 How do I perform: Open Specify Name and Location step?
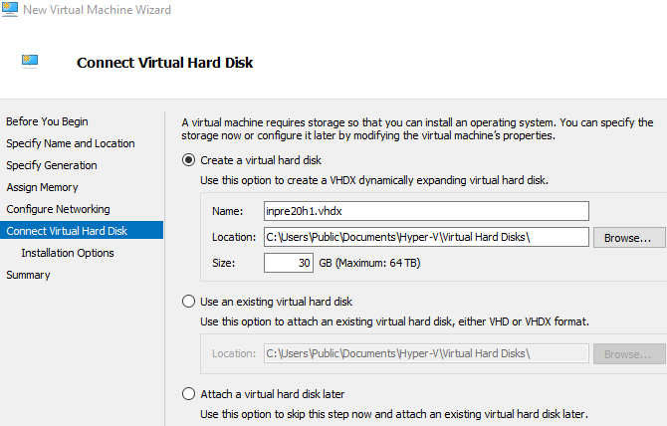tap(70, 143)
